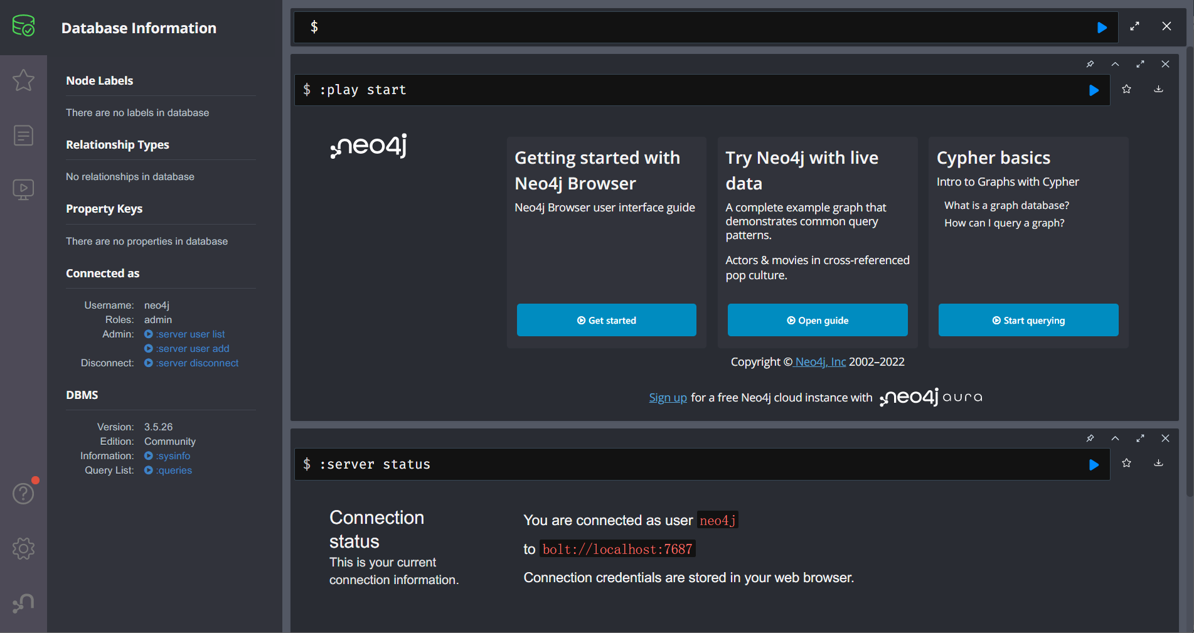
Task: Fullscreen the :server status frame
Action: point(1140,439)
